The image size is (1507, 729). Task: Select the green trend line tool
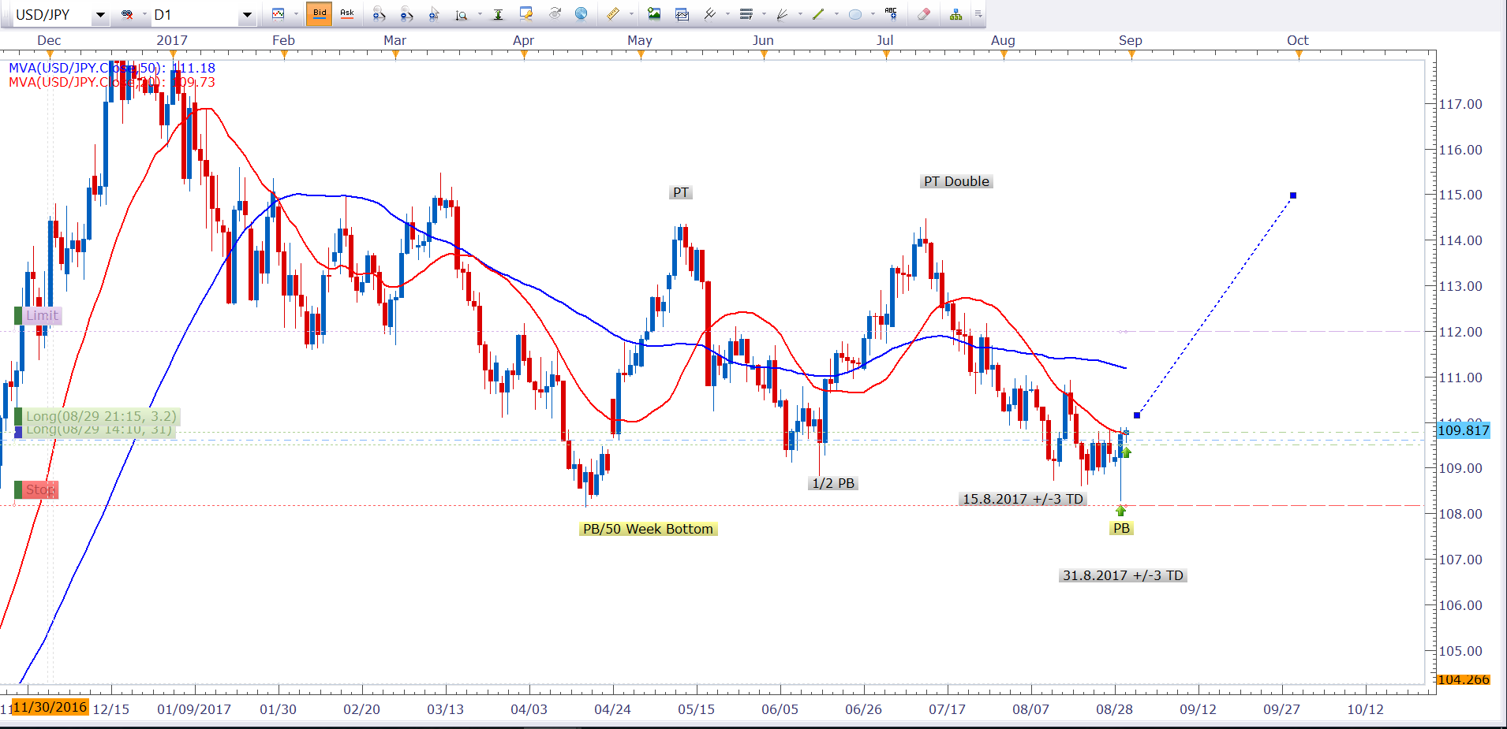(x=818, y=14)
